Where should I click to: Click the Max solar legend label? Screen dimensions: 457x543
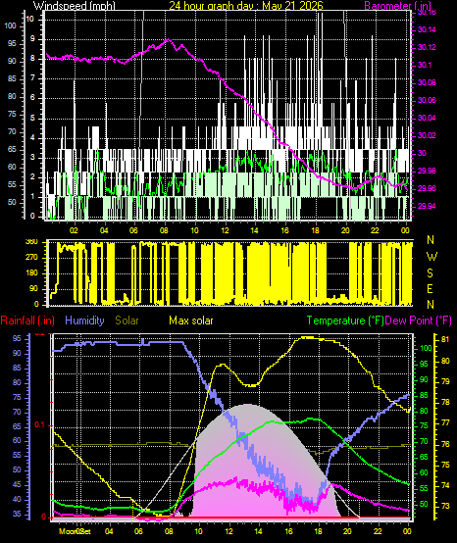coord(191,321)
